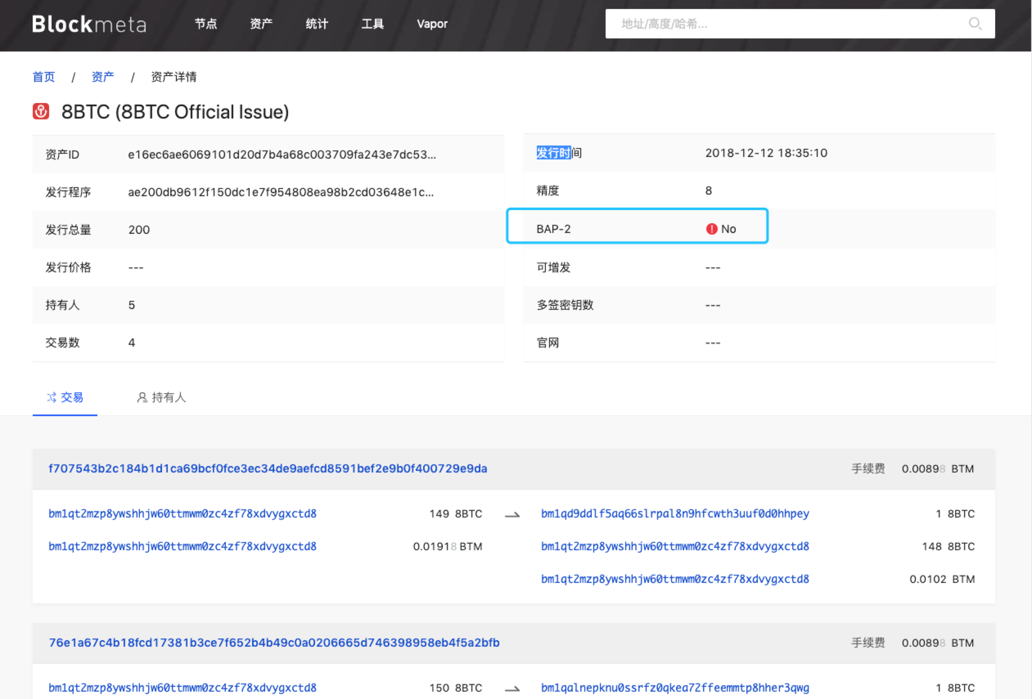
Task: Click 发行程序 value ae200db9612f…
Action: point(281,192)
